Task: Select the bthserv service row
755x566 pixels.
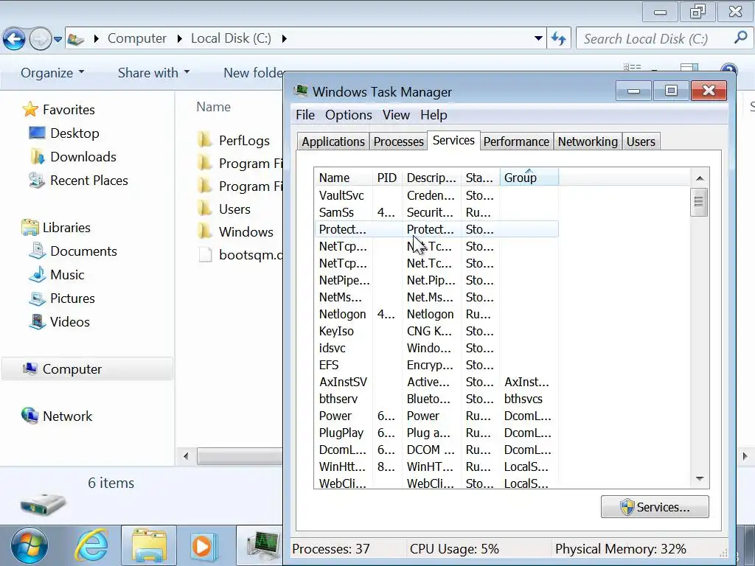Action: (436, 399)
